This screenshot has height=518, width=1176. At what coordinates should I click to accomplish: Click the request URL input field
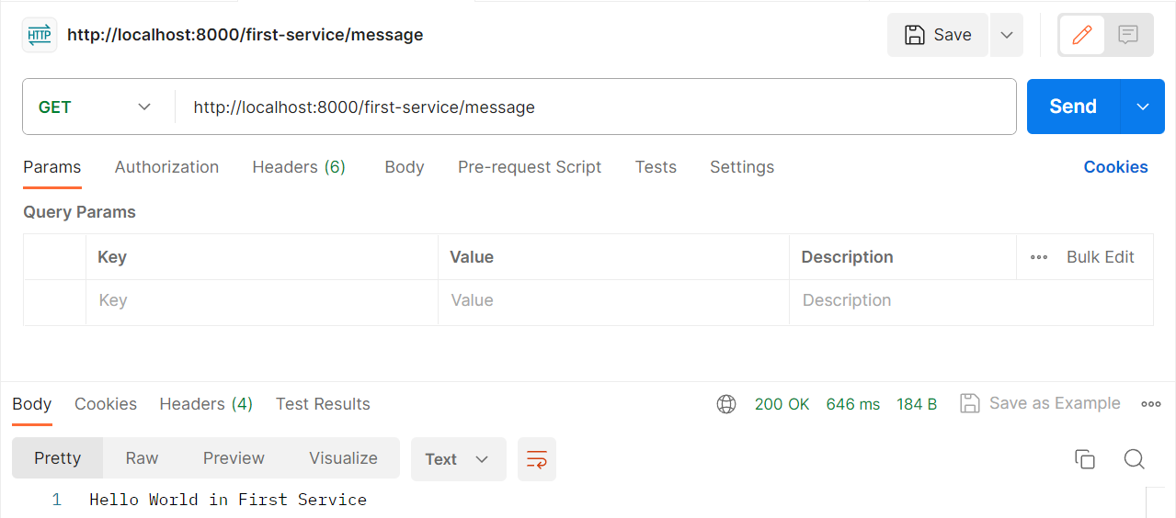pyautogui.click(x=594, y=107)
